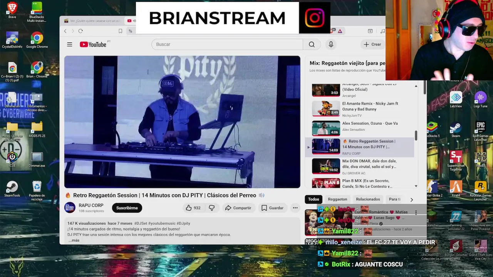Open Supermarket Together desktop shortcut

pos(456,161)
